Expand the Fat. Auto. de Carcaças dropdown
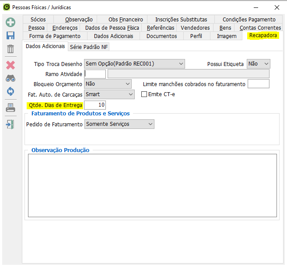This screenshot has height=267, width=287. tap(109, 94)
